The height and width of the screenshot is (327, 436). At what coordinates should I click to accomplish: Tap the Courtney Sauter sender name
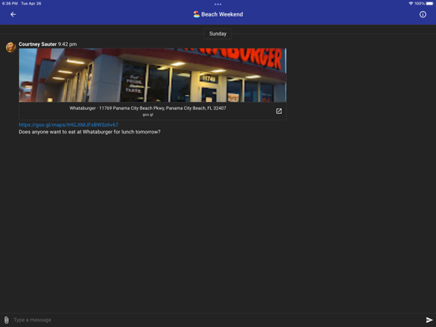tap(38, 44)
